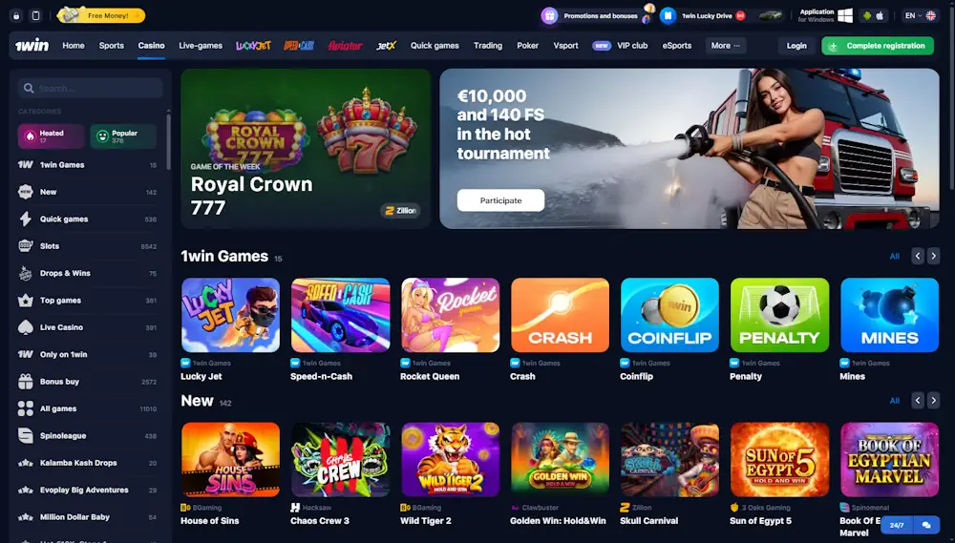The width and height of the screenshot is (955, 543).
Task: Click the Apple app download icon
Action: [x=880, y=16]
